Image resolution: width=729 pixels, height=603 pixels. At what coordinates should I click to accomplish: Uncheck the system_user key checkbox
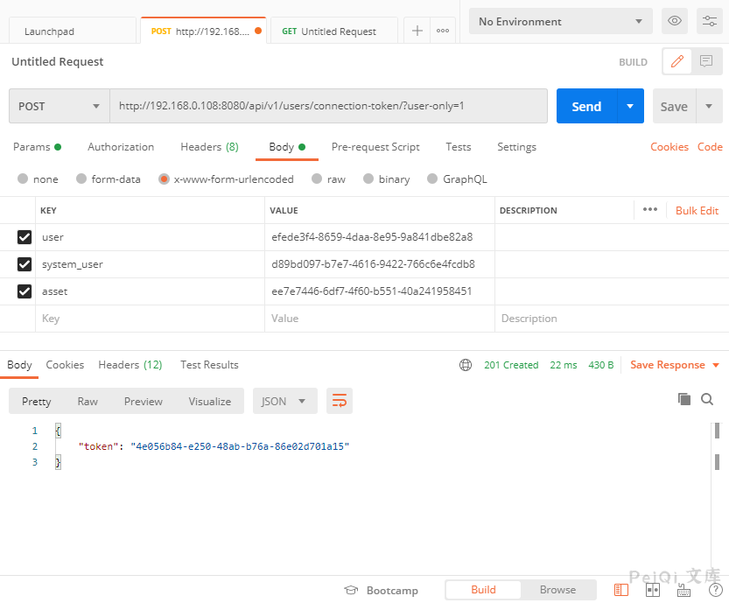coord(25,264)
